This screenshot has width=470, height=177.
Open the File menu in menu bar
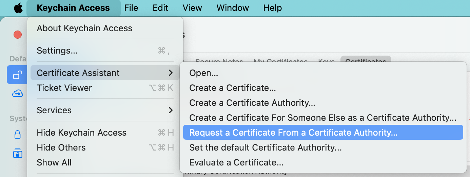[x=131, y=8]
